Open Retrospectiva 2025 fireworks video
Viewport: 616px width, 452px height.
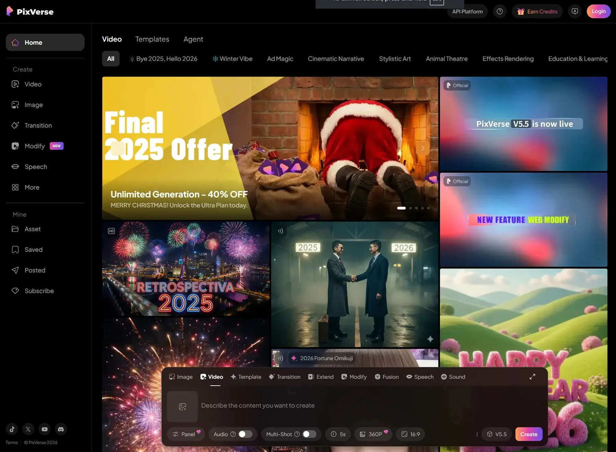click(x=186, y=268)
